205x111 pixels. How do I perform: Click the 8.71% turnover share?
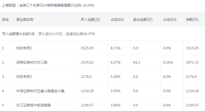(x=115, y=48)
